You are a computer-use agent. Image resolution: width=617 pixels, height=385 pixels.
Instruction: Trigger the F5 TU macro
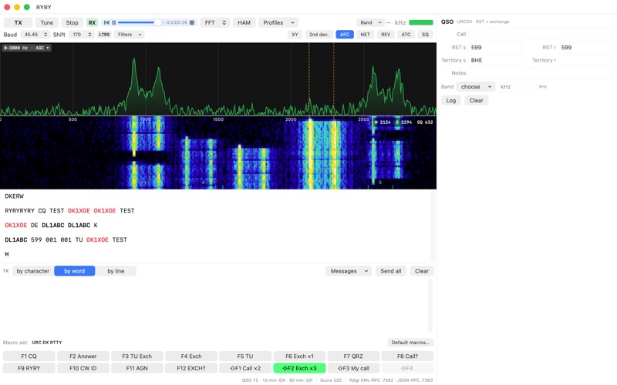[245, 357]
